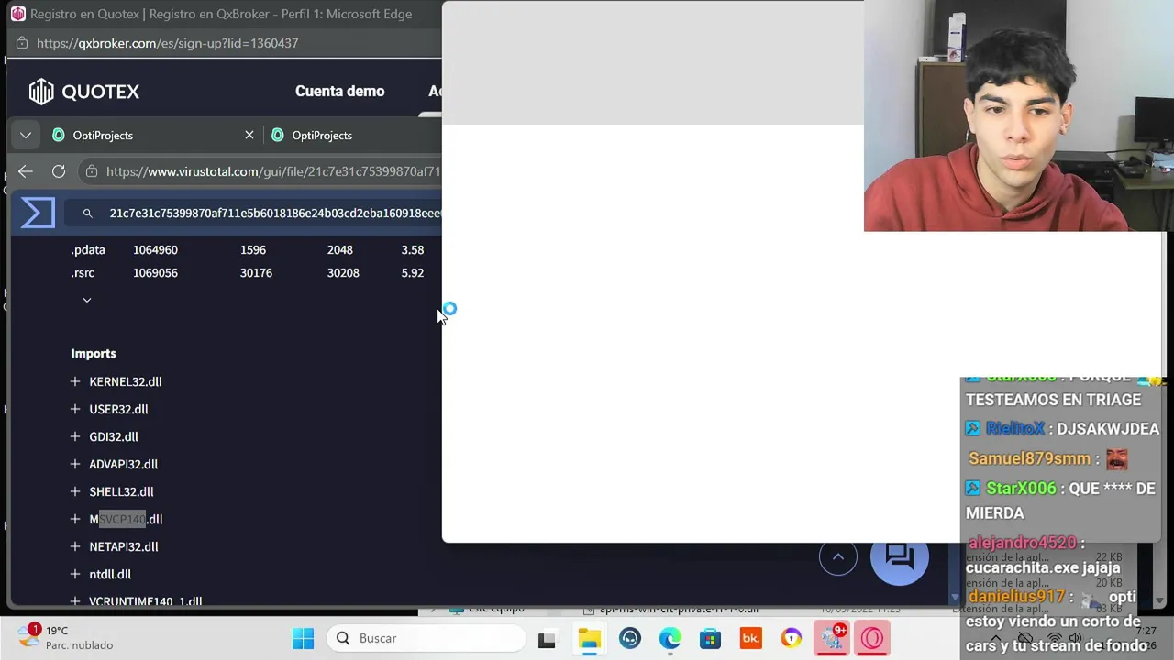This screenshot has height=660, width=1174.
Task: Reload the VirusTotal page
Action: (x=59, y=171)
